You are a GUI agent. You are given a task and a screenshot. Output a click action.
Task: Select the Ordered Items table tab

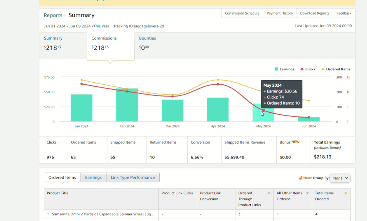point(62,177)
